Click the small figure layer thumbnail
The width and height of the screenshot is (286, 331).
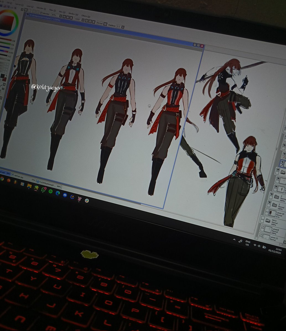tap(281, 189)
